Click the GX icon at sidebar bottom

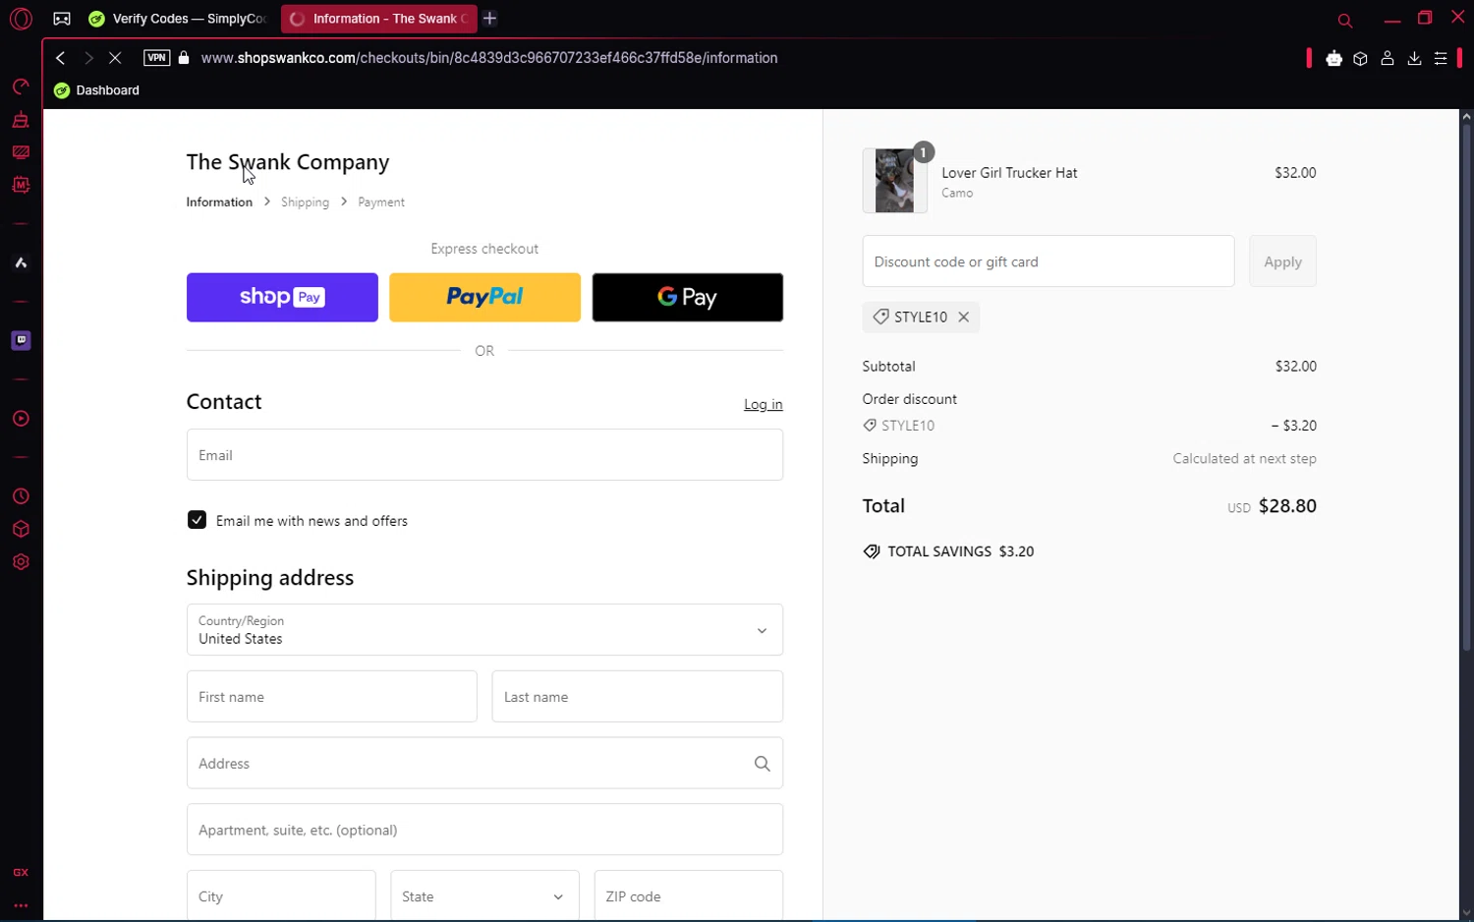pyautogui.click(x=21, y=873)
